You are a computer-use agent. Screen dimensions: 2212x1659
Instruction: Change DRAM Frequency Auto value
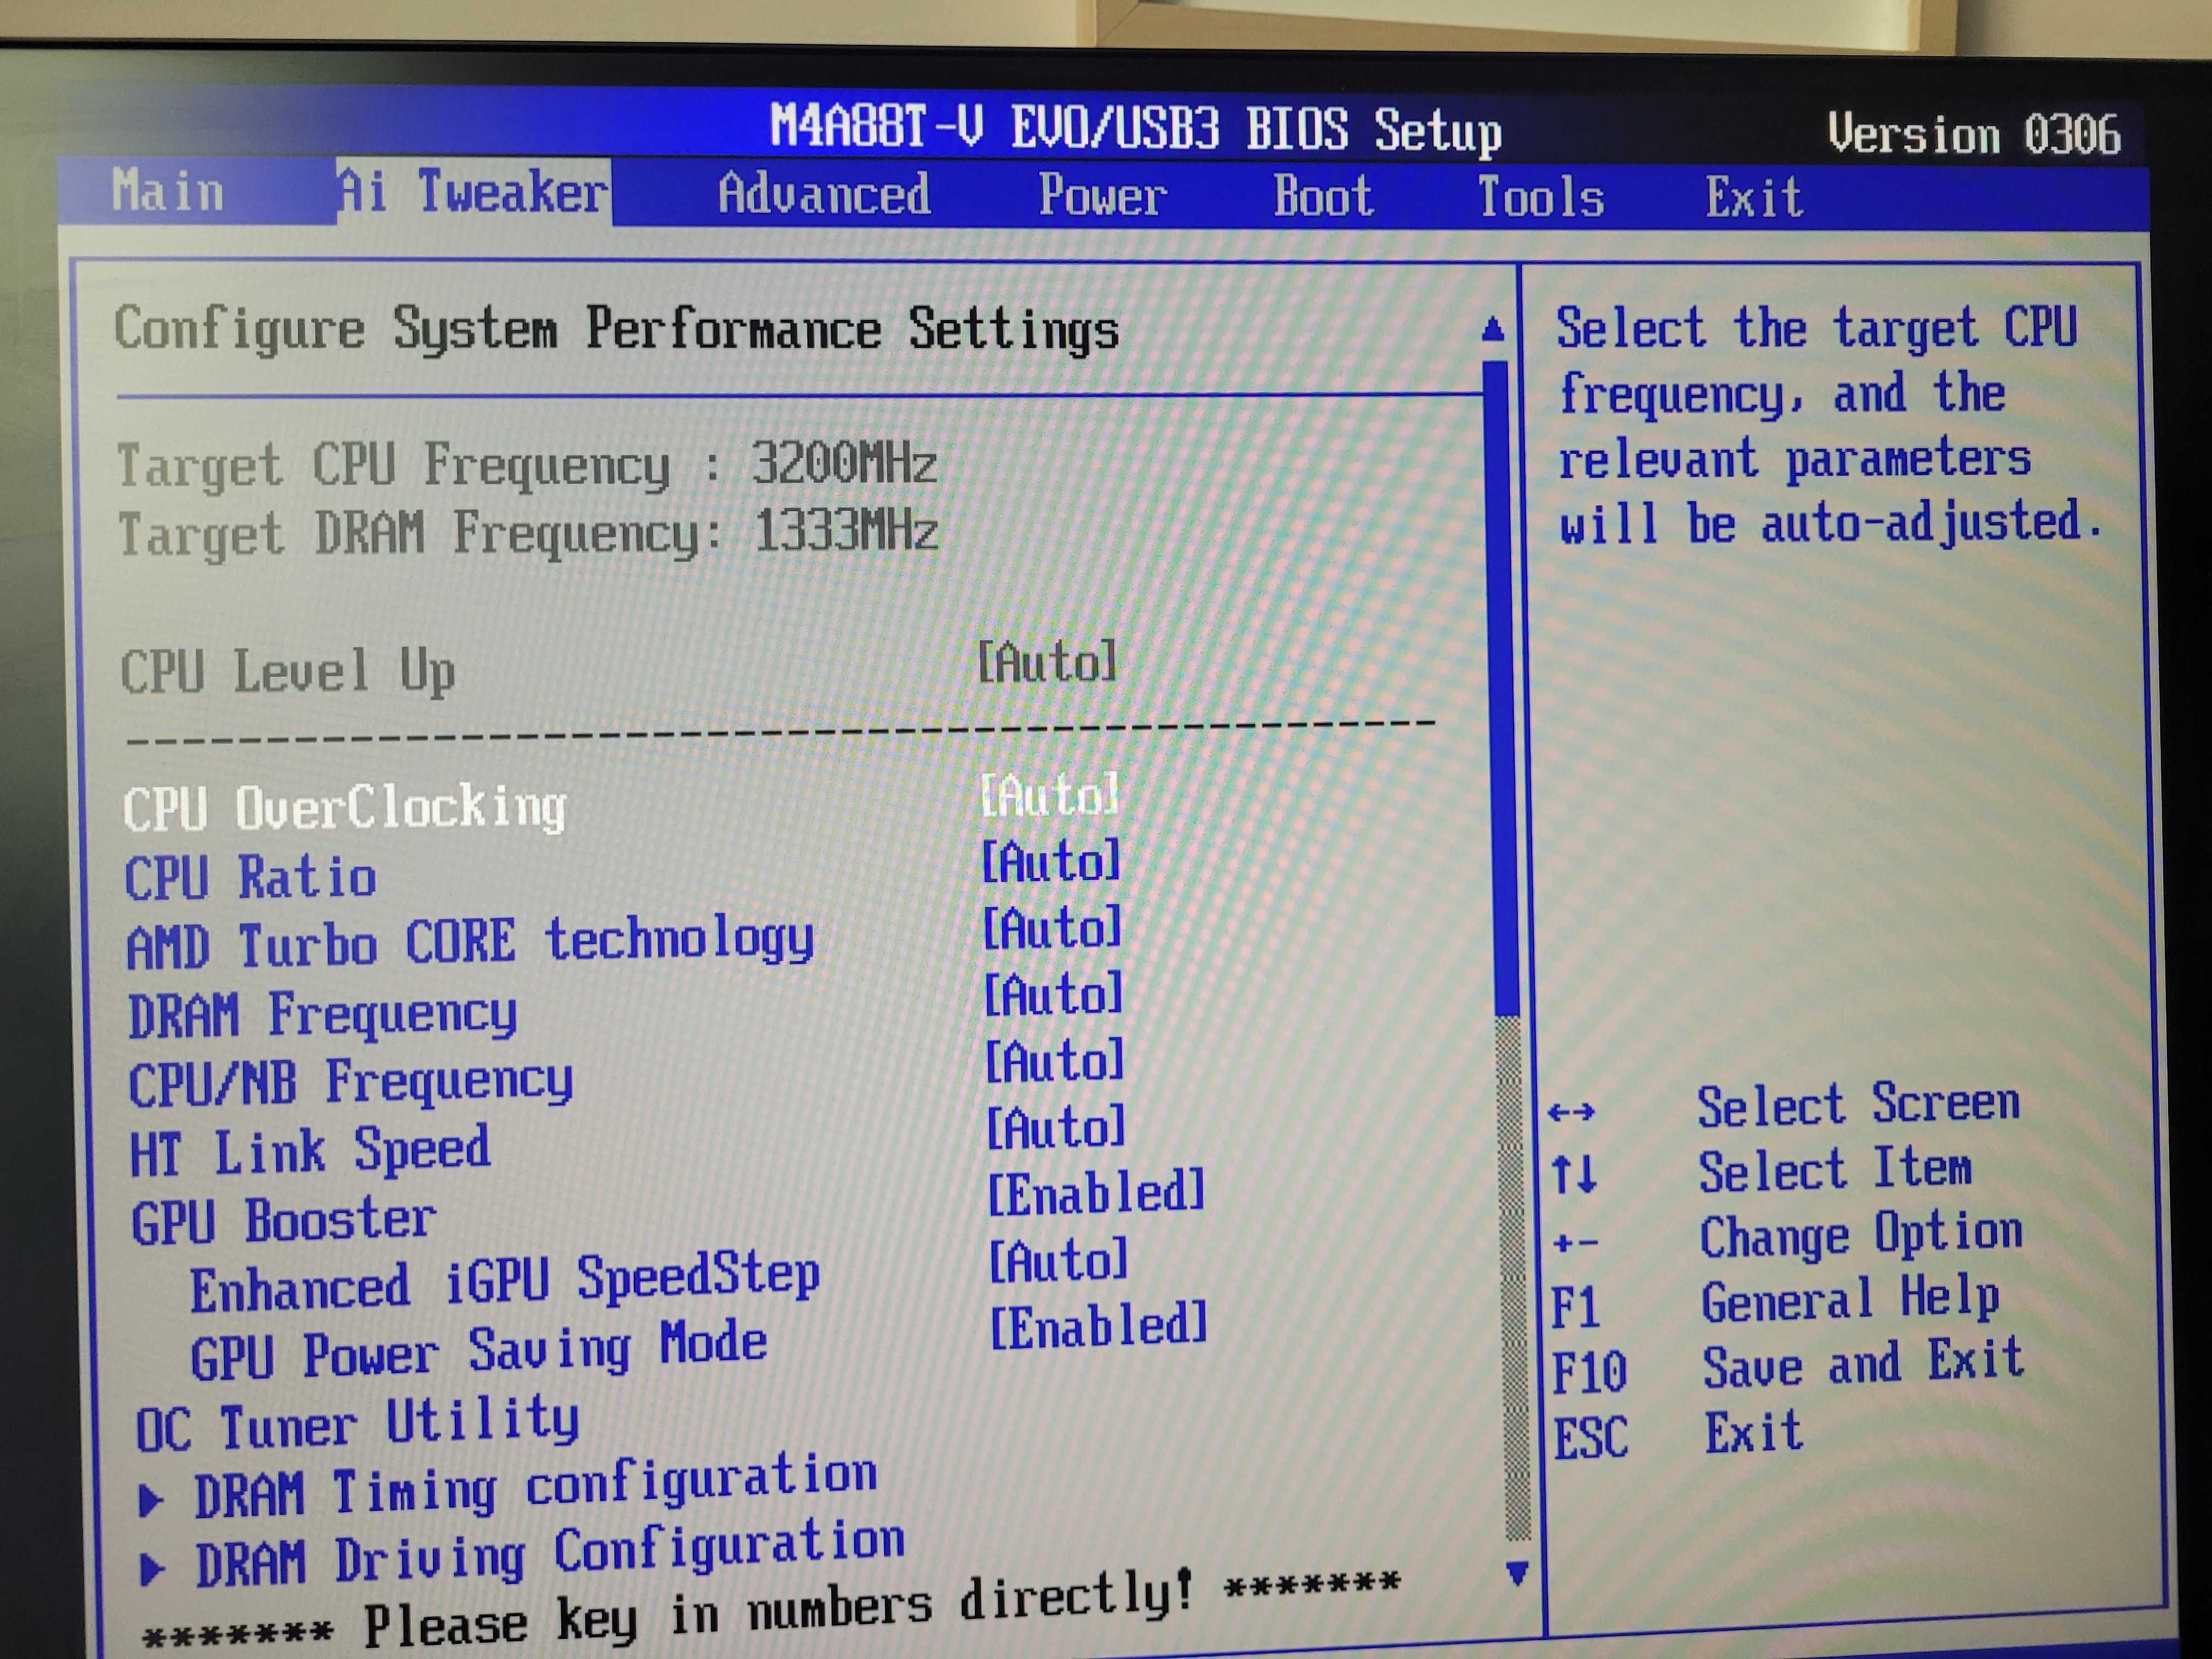pyautogui.click(x=1053, y=994)
